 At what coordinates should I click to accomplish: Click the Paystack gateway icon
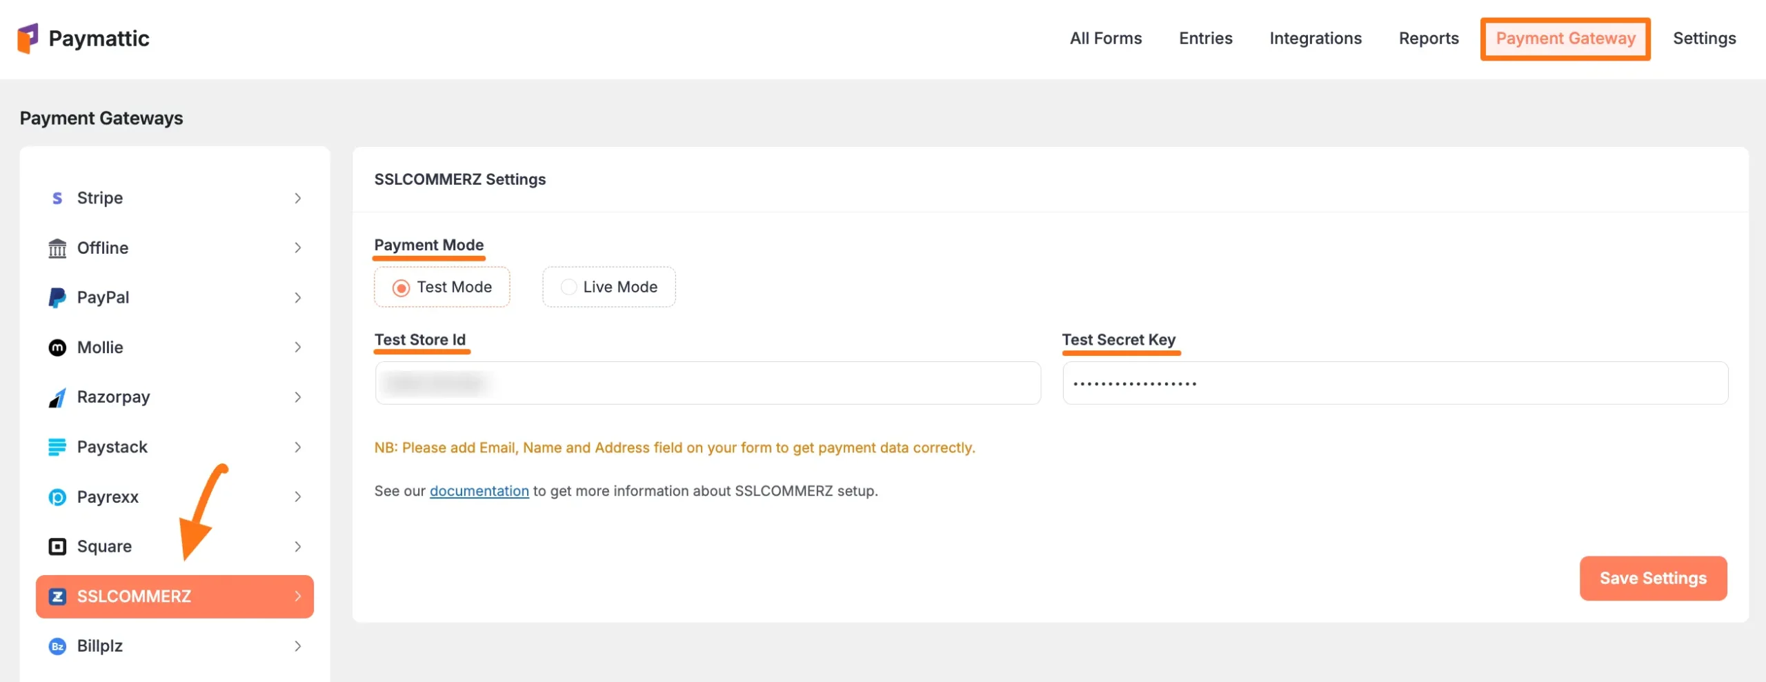(x=57, y=446)
